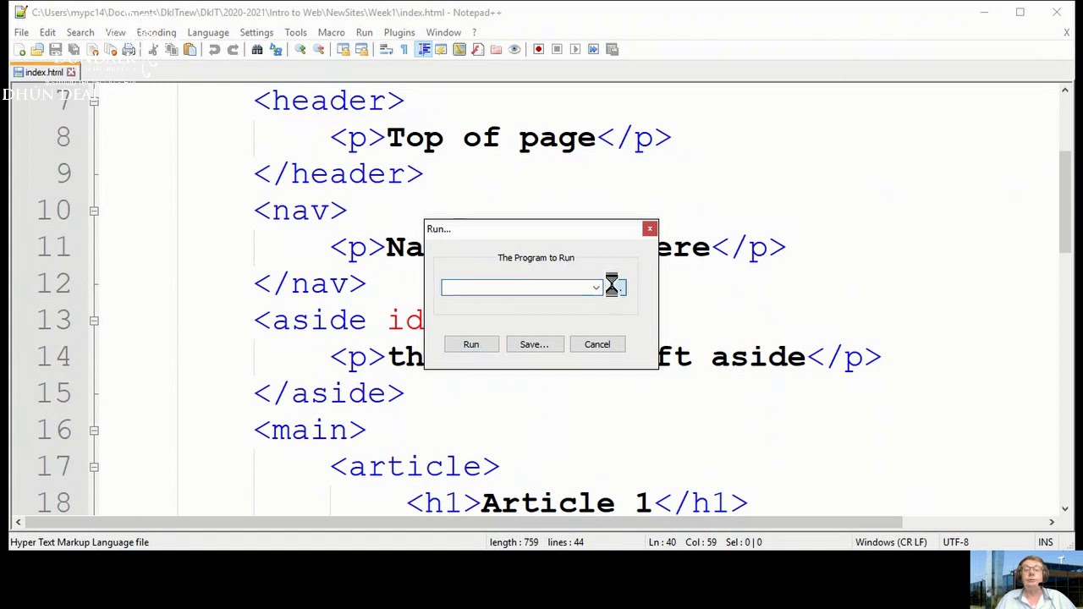Undo the last action via toolbar
The height and width of the screenshot is (609, 1083).
coord(214,50)
